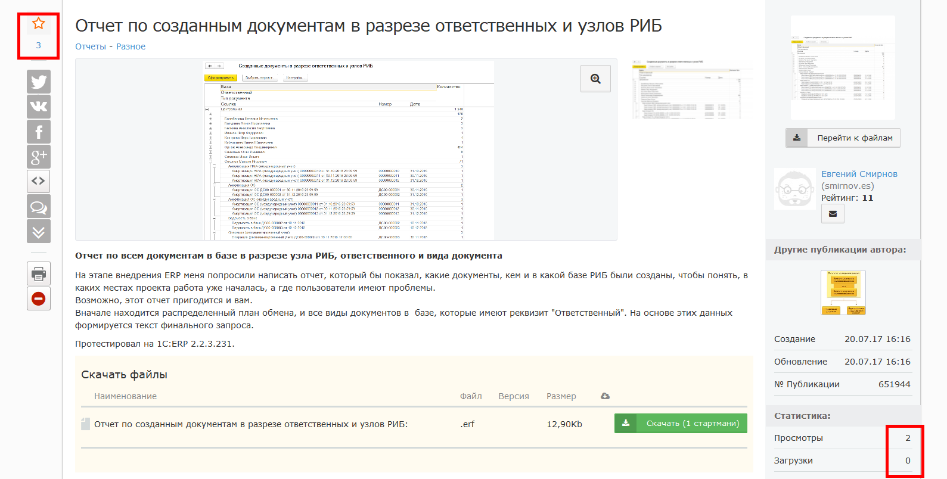Click the file size 12,90Kb
This screenshot has height=479, width=947.
564,424
